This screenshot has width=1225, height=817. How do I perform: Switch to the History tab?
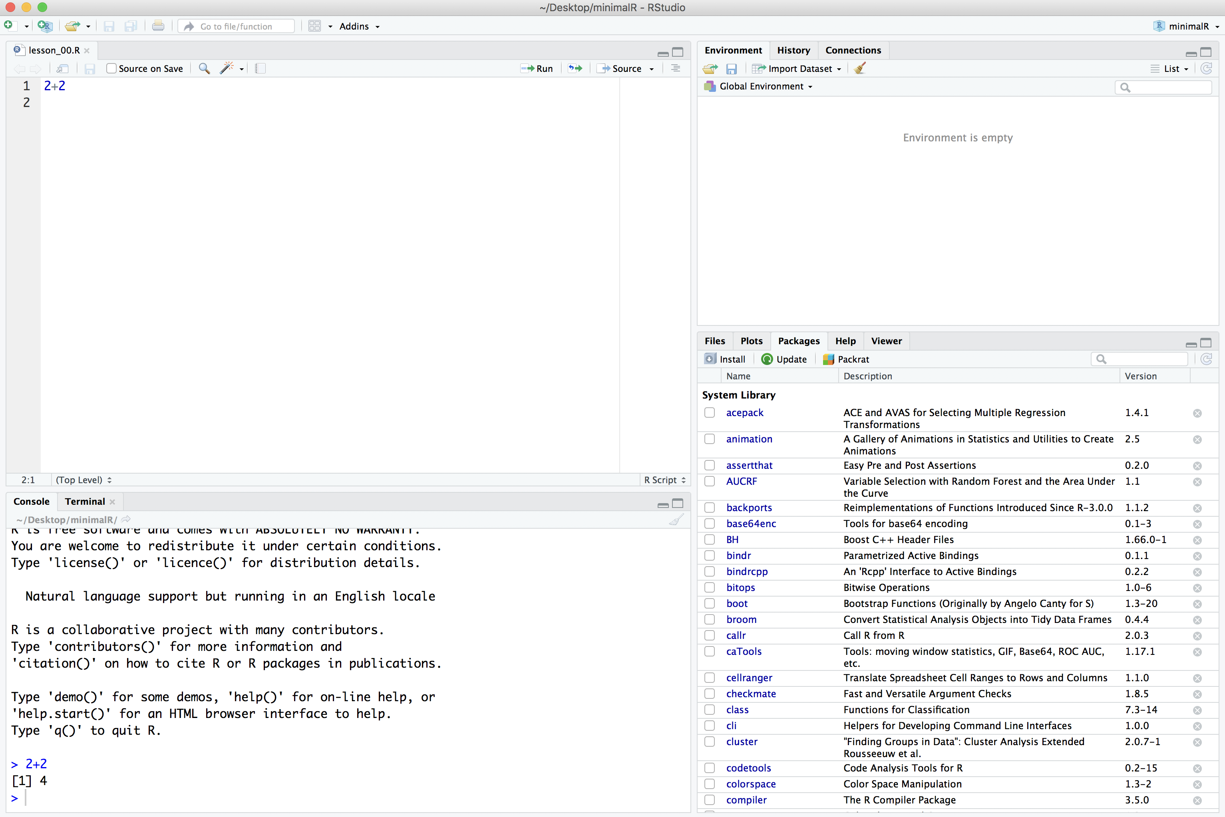click(x=793, y=50)
